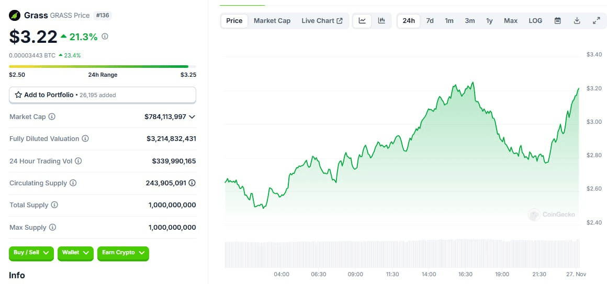
Task: Switch to line chart view icon
Action: [x=362, y=21]
